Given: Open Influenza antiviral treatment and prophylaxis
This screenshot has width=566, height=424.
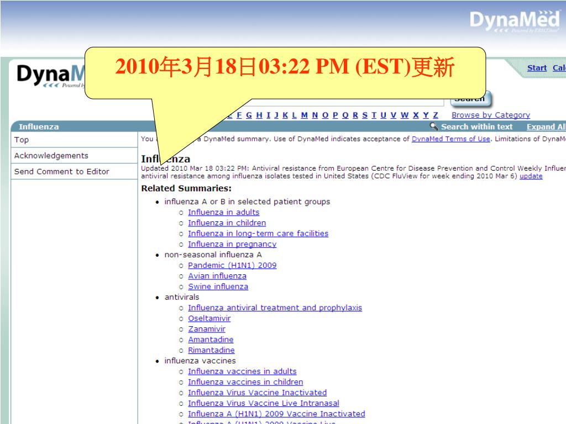Looking at the screenshot, I should click(x=275, y=308).
